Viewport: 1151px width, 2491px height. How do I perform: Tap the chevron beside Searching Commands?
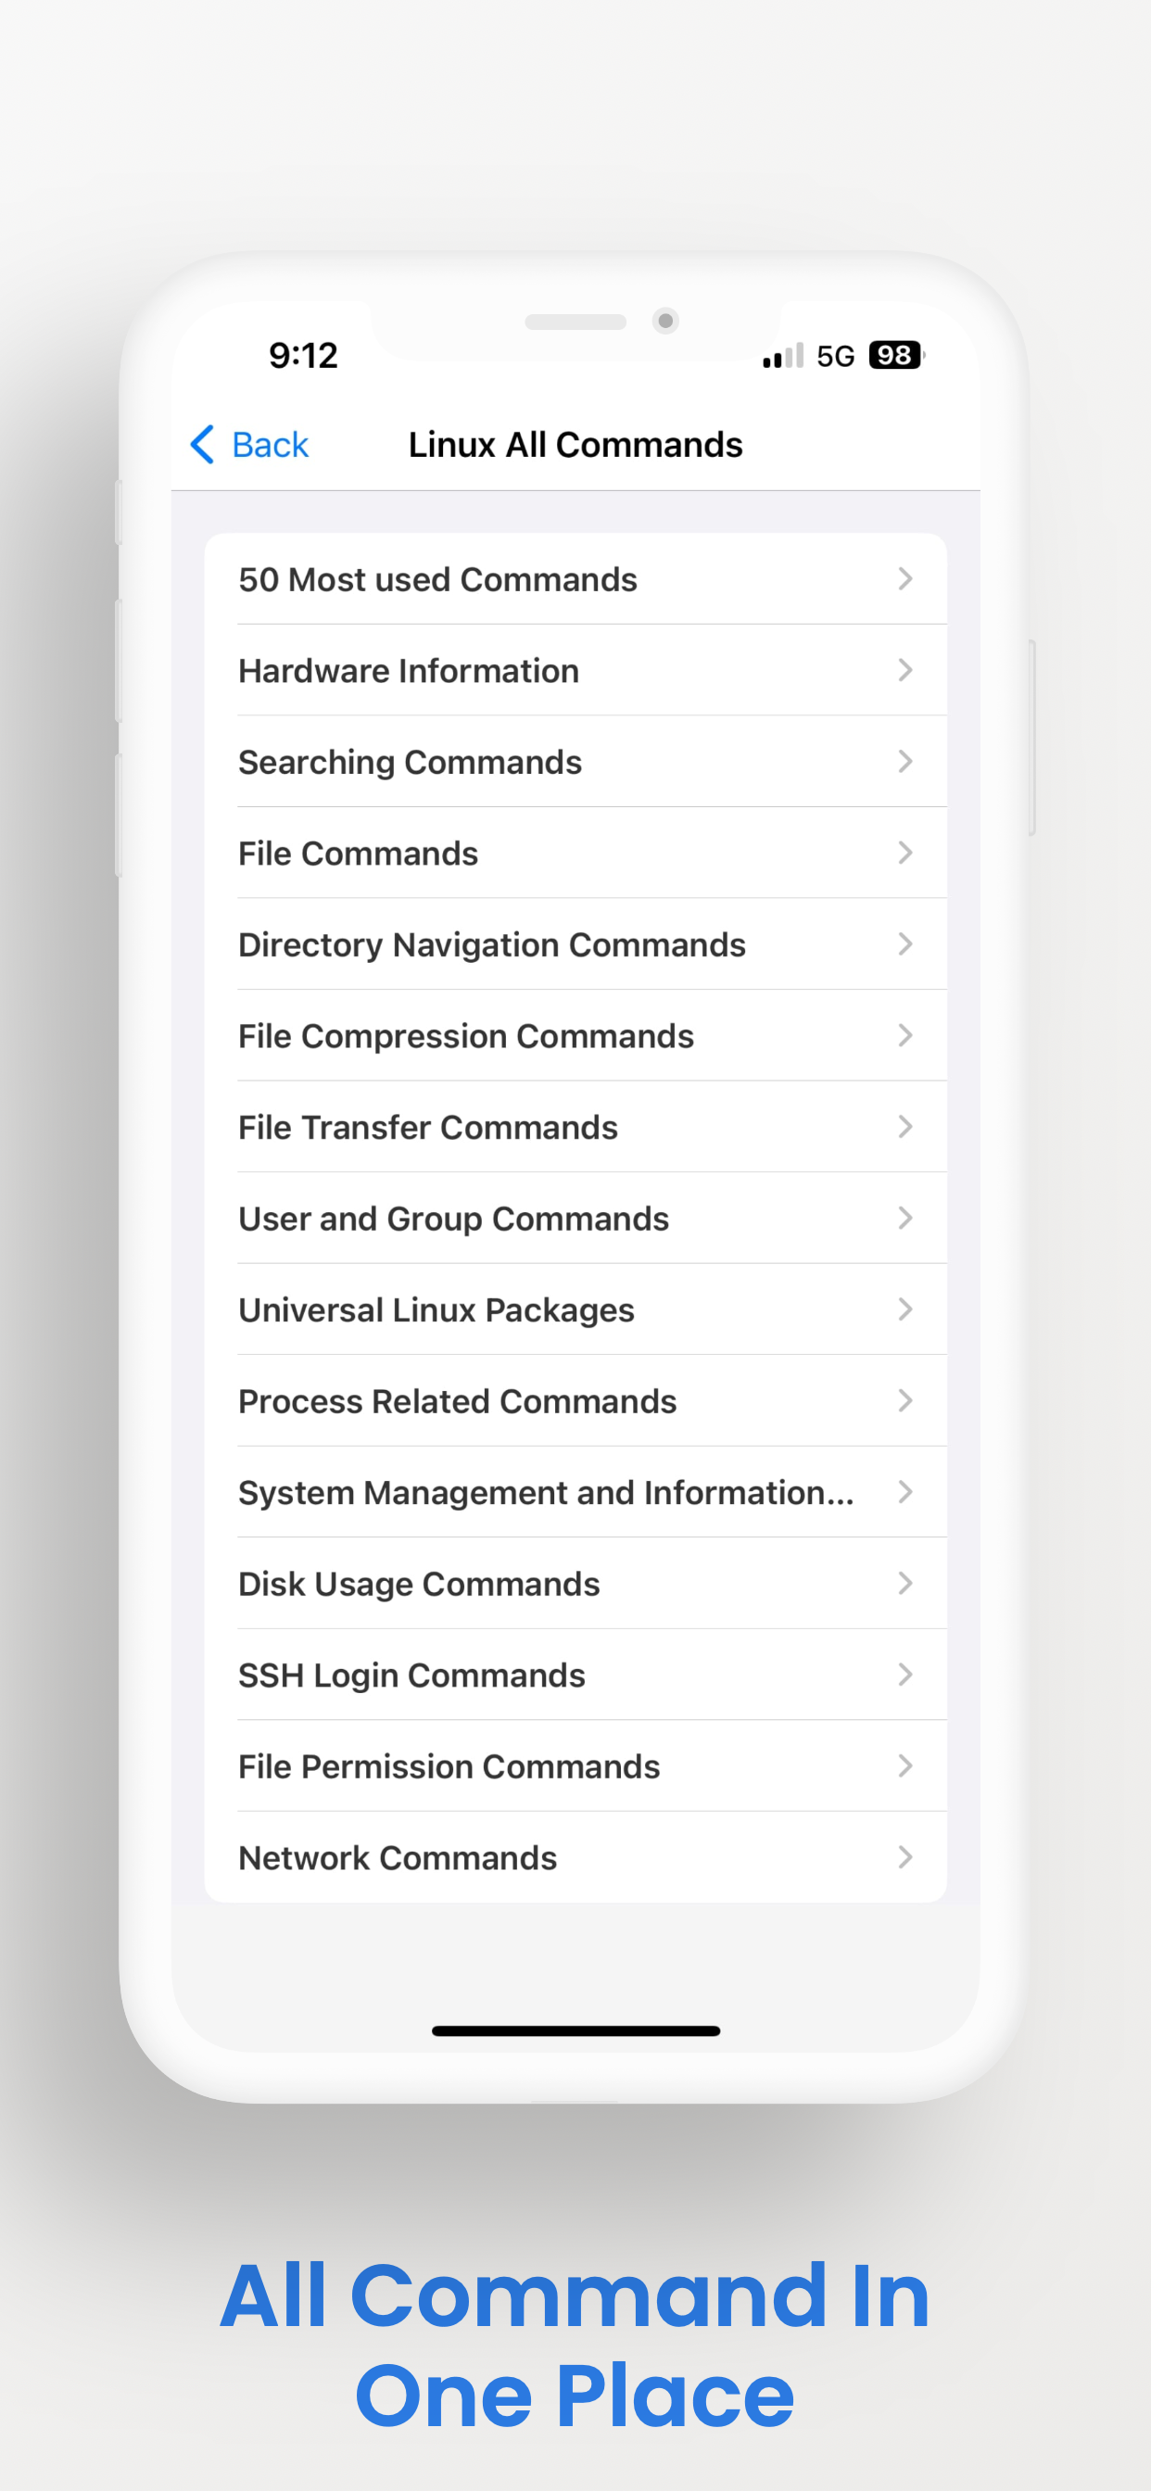(x=905, y=761)
